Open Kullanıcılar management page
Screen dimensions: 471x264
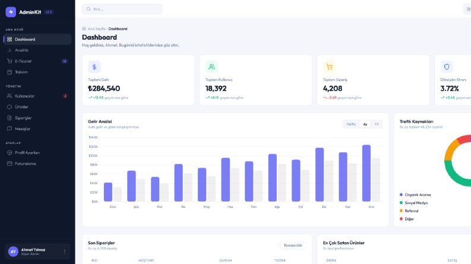pyautogui.click(x=37, y=96)
